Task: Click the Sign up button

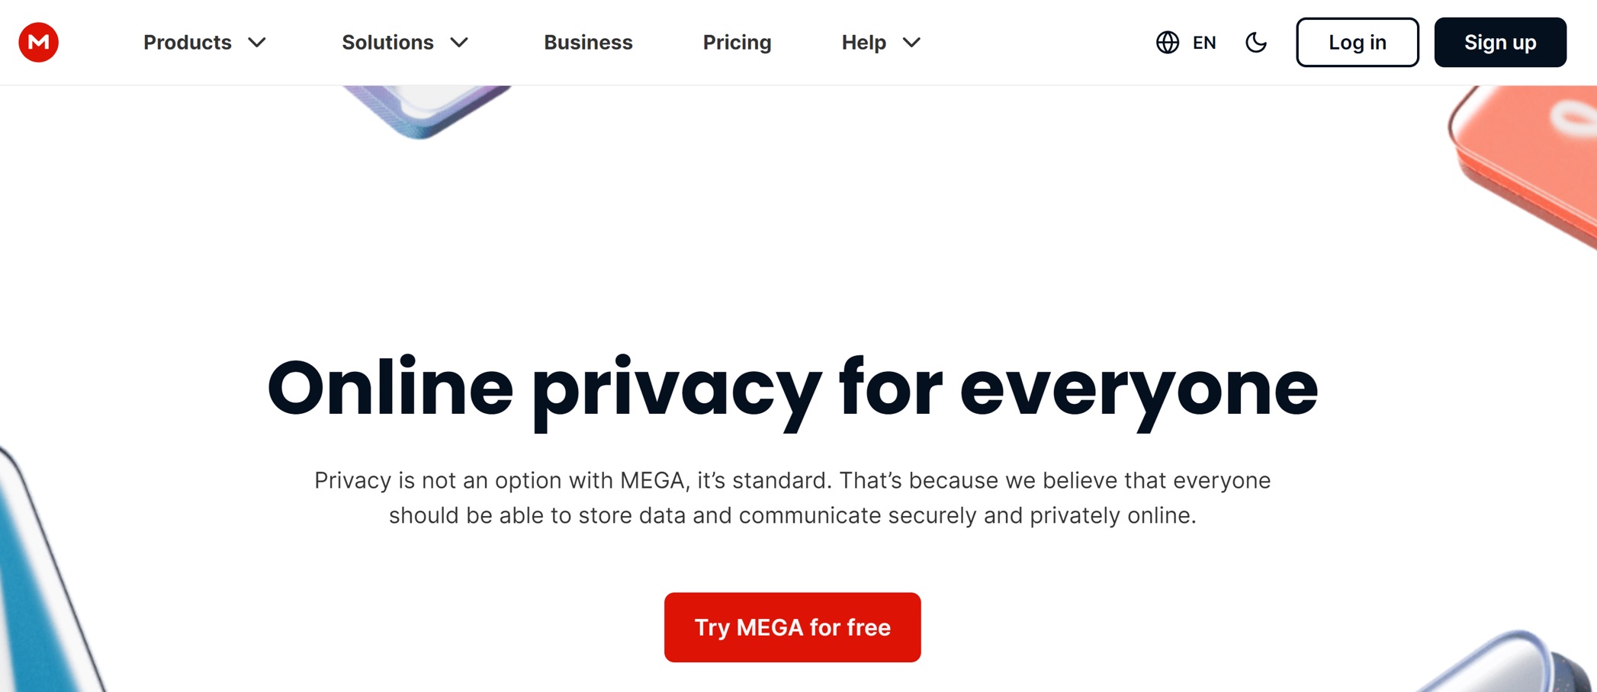Action: point(1500,43)
